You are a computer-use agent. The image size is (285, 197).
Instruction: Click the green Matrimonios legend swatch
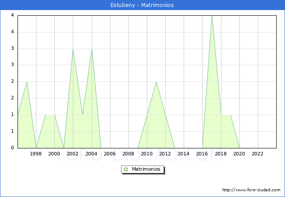(126, 169)
